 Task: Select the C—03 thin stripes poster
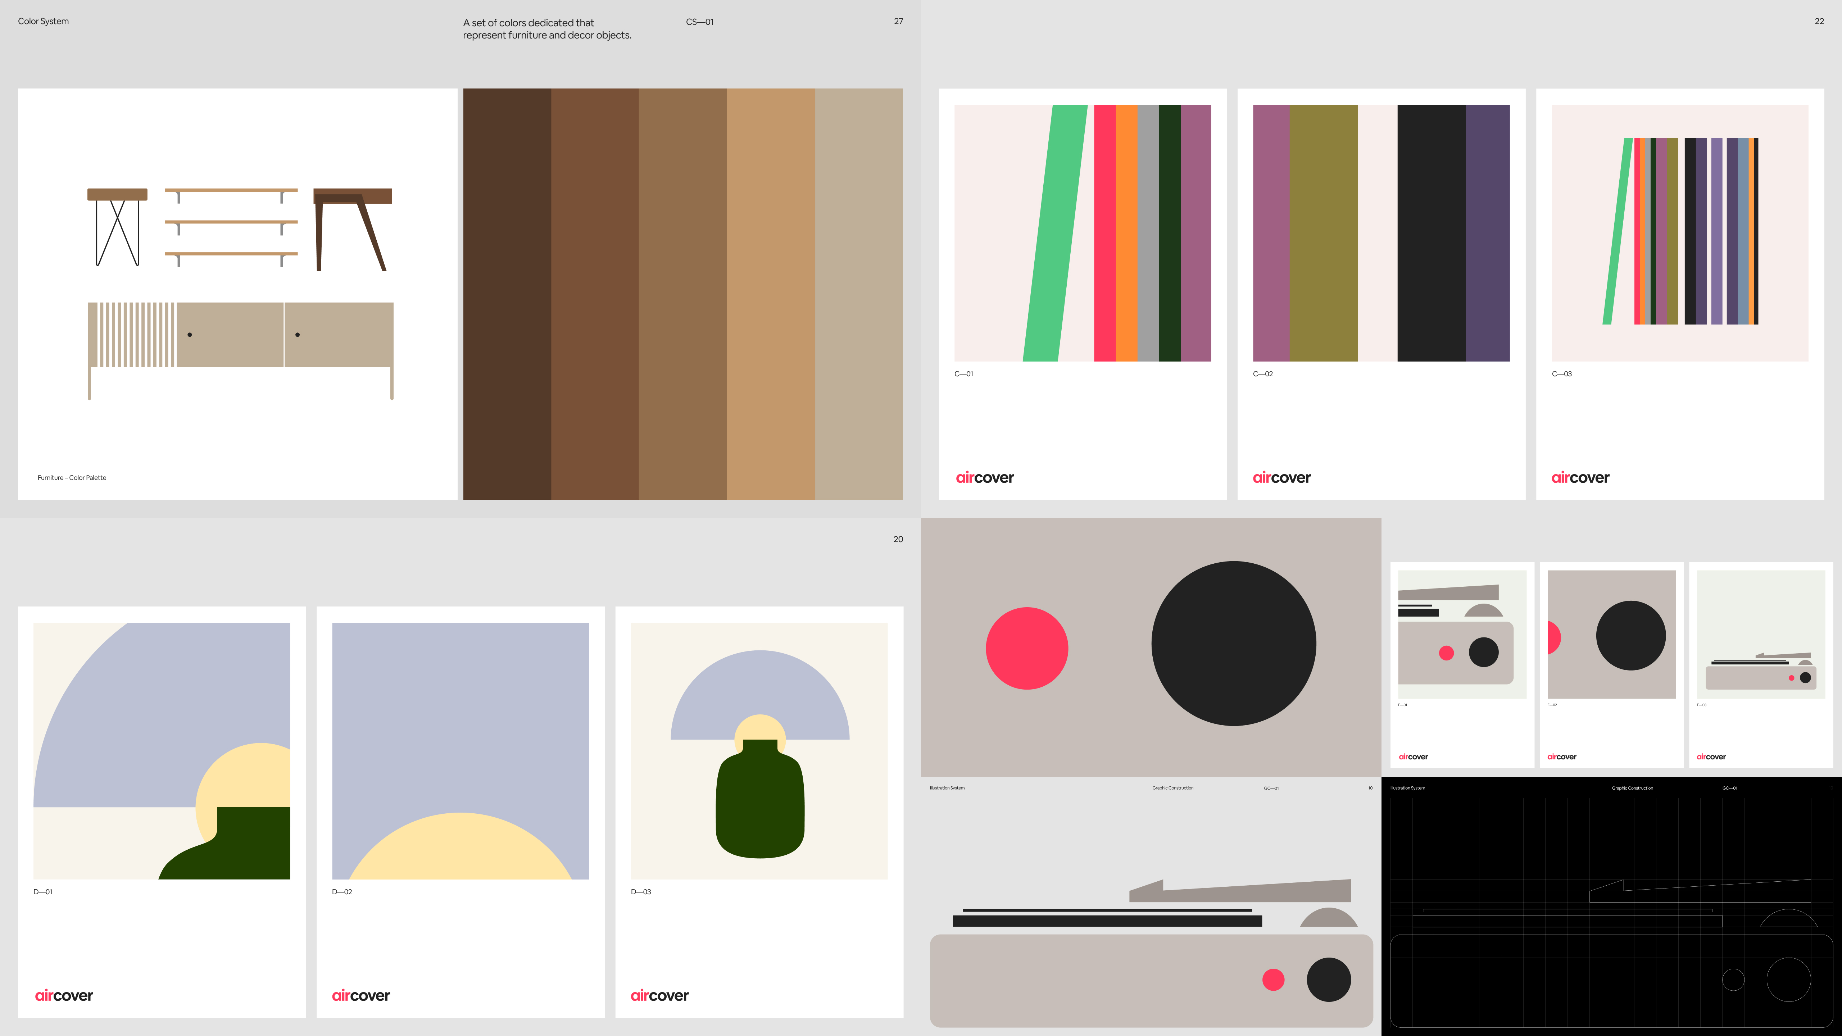(1680, 233)
